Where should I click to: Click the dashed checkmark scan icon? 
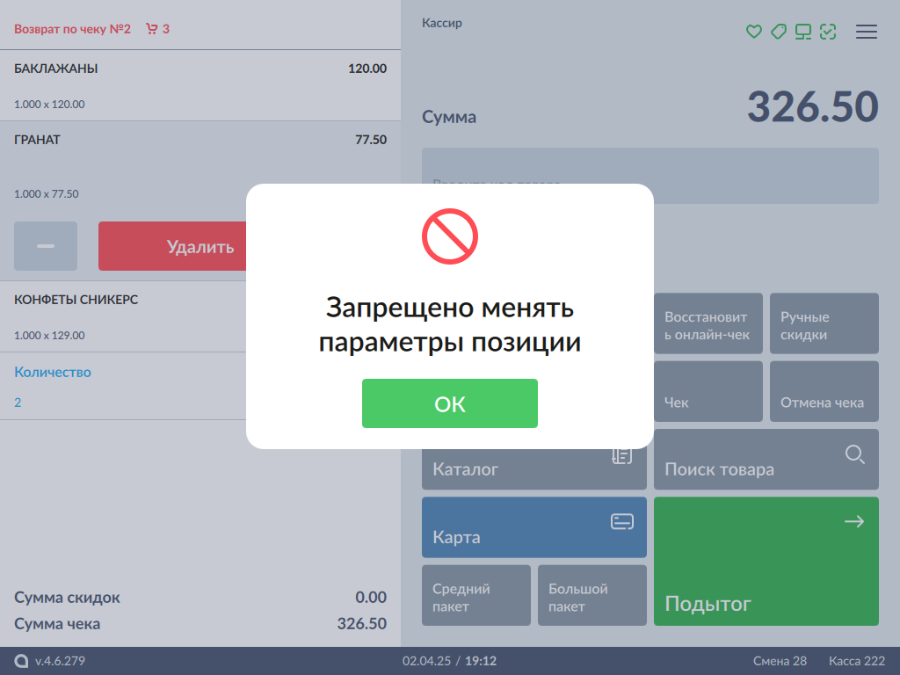(x=827, y=32)
